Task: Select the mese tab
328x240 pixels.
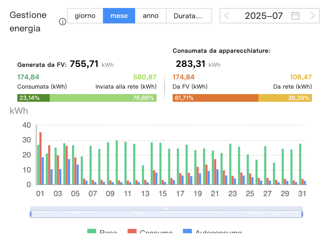Action: [x=119, y=16]
